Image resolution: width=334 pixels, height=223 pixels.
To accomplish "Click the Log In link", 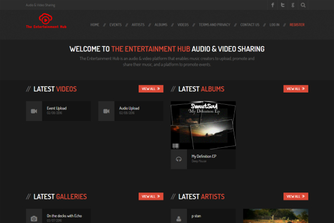I will (x=274, y=25).
